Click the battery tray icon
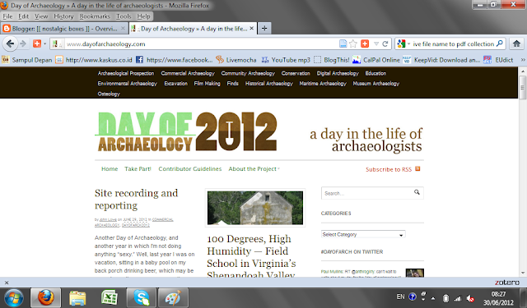 click(445, 298)
